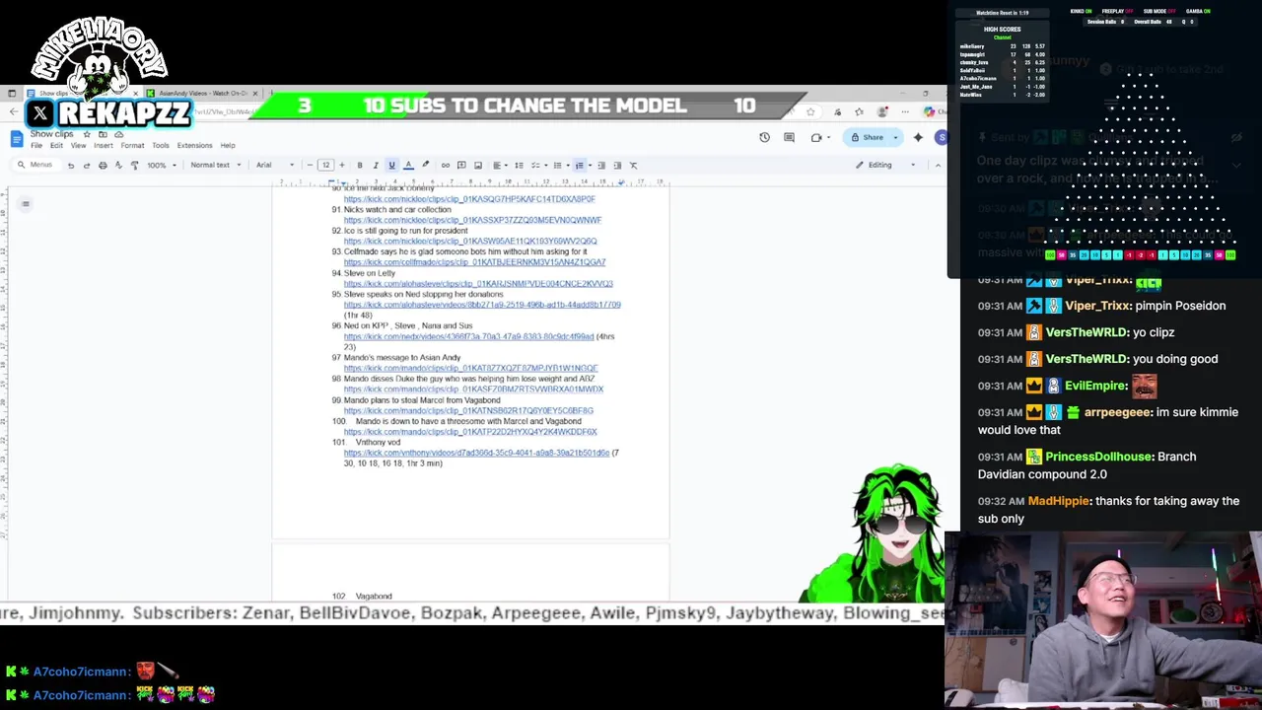The image size is (1262, 710).
Task: Expand numbered list options arrow
Action: coord(589,166)
